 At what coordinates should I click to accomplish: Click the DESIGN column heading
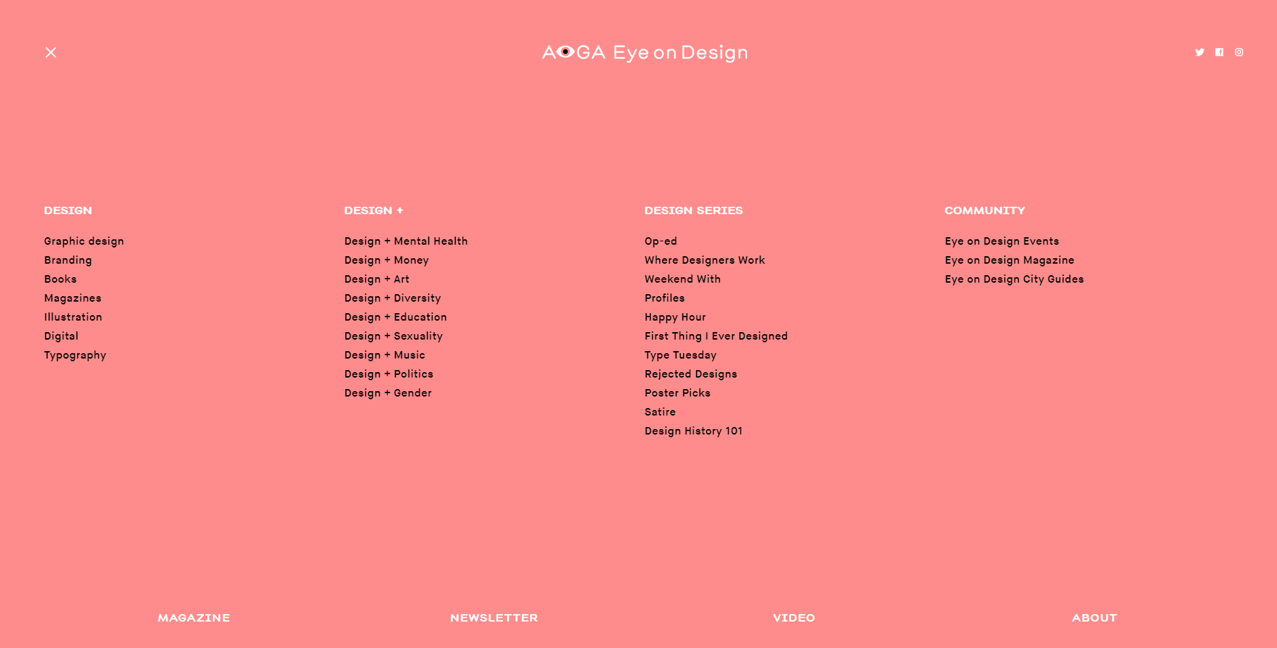pyautogui.click(x=68, y=211)
